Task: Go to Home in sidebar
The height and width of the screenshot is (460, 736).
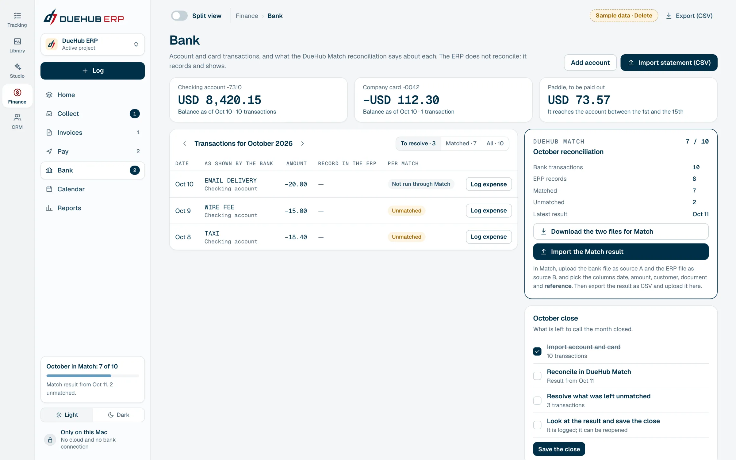Action: (93, 95)
